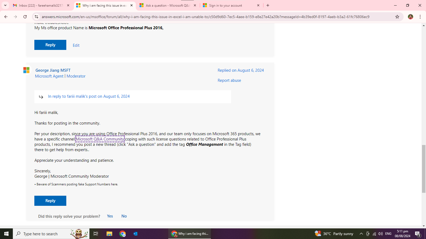
Task: Click the Reply button above Edit link
Action: pyautogui.click(x=50, y=45)
